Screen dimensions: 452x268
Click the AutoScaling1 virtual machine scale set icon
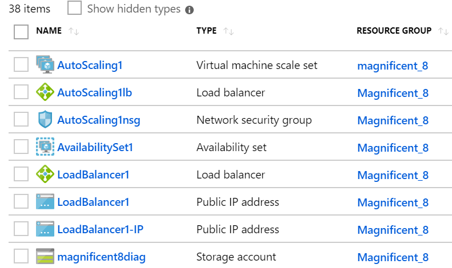tap(45, 64)
